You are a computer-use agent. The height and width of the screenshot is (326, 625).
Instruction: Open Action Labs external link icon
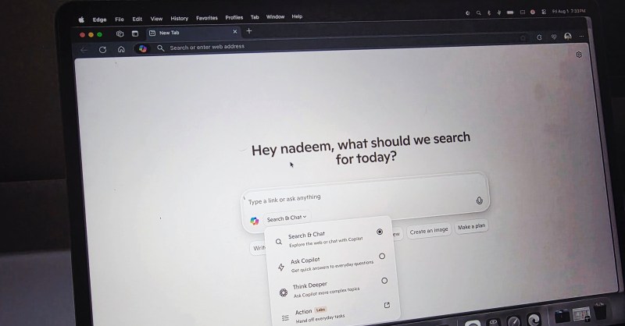pyautogui.click(x=387, y=305)
